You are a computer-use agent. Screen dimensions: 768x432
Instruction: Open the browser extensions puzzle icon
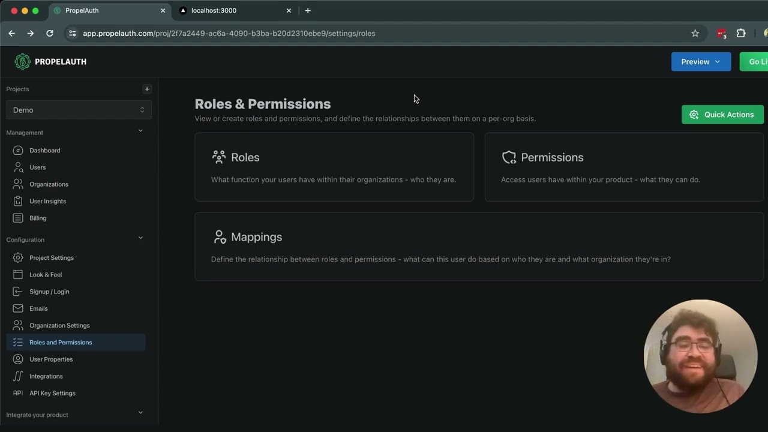(x=741, y=34)
